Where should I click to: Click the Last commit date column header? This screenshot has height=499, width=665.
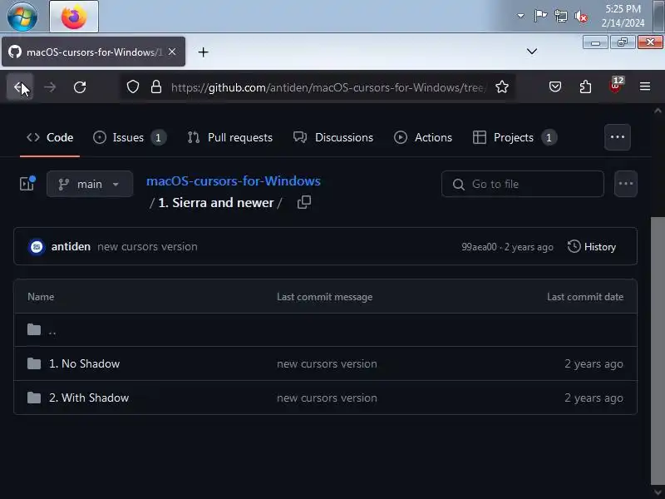coord(585,297)
